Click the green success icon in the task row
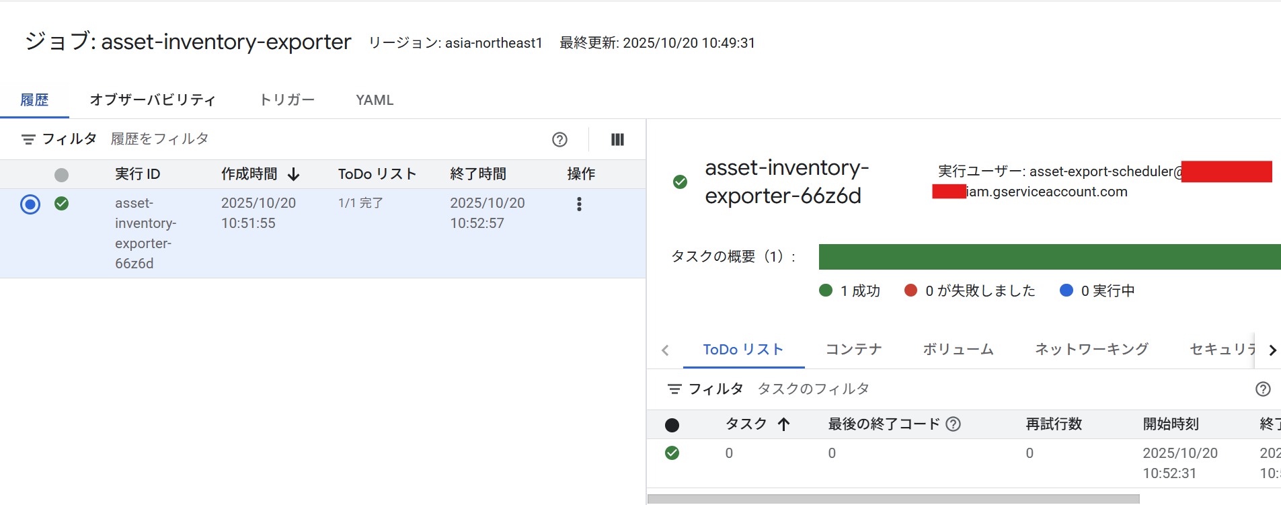This screenshot has height=505, width=1281. 672,453
